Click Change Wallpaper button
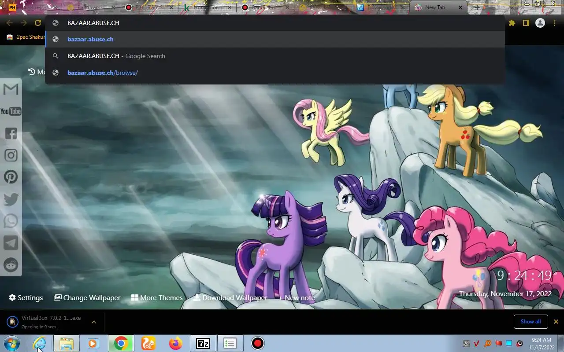564x352 pixels. [x=87, y=298]
